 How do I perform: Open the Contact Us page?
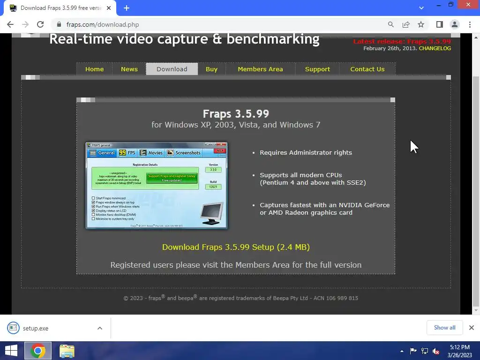(x=367, y=69)
